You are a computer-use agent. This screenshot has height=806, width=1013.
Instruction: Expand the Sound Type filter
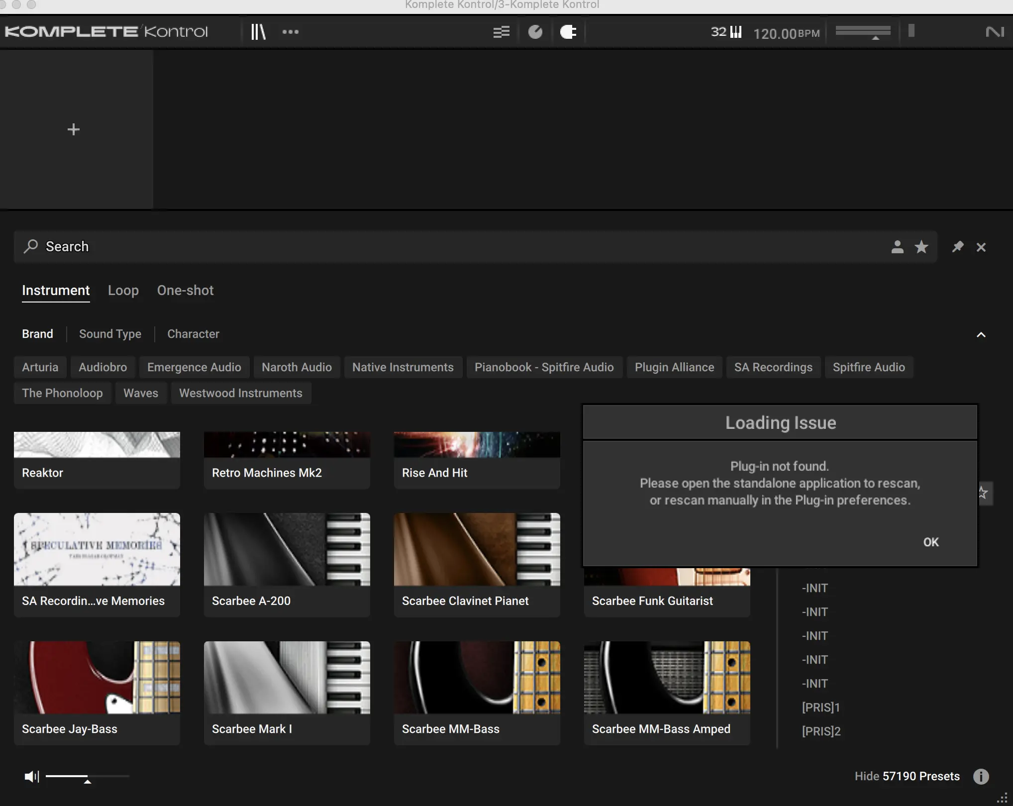point(110,334)
